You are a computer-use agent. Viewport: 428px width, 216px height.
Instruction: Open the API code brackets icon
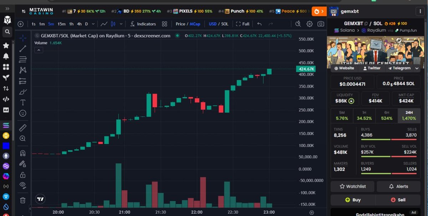pyautogui.click(x=6, y=99)
